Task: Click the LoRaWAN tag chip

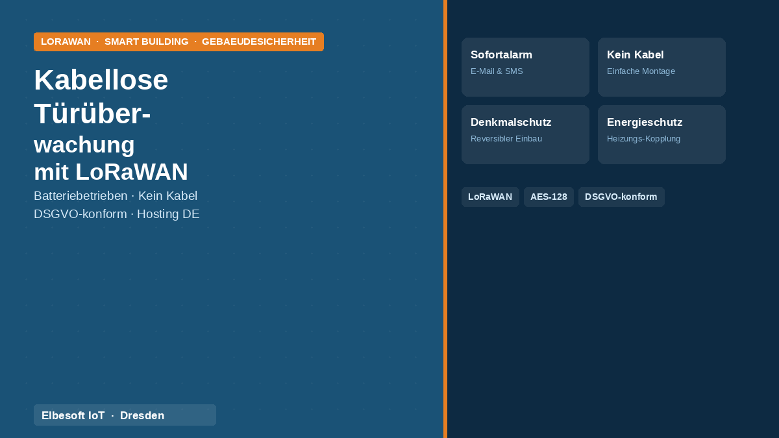Action: [x=490, y=197]
